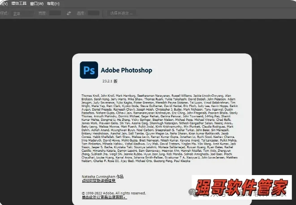Viewport: 296px width, 205px height.
Task: Click the name Paul Kleczka in credits
Action: click(x=182, y=161)
